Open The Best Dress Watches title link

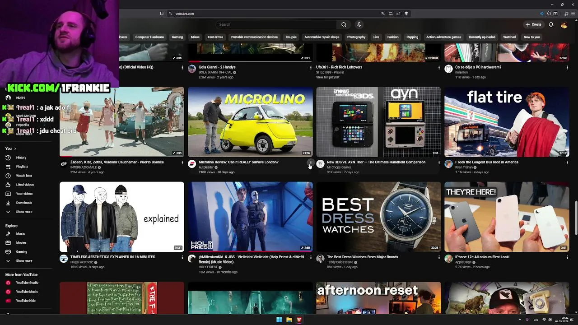point(362,257)
